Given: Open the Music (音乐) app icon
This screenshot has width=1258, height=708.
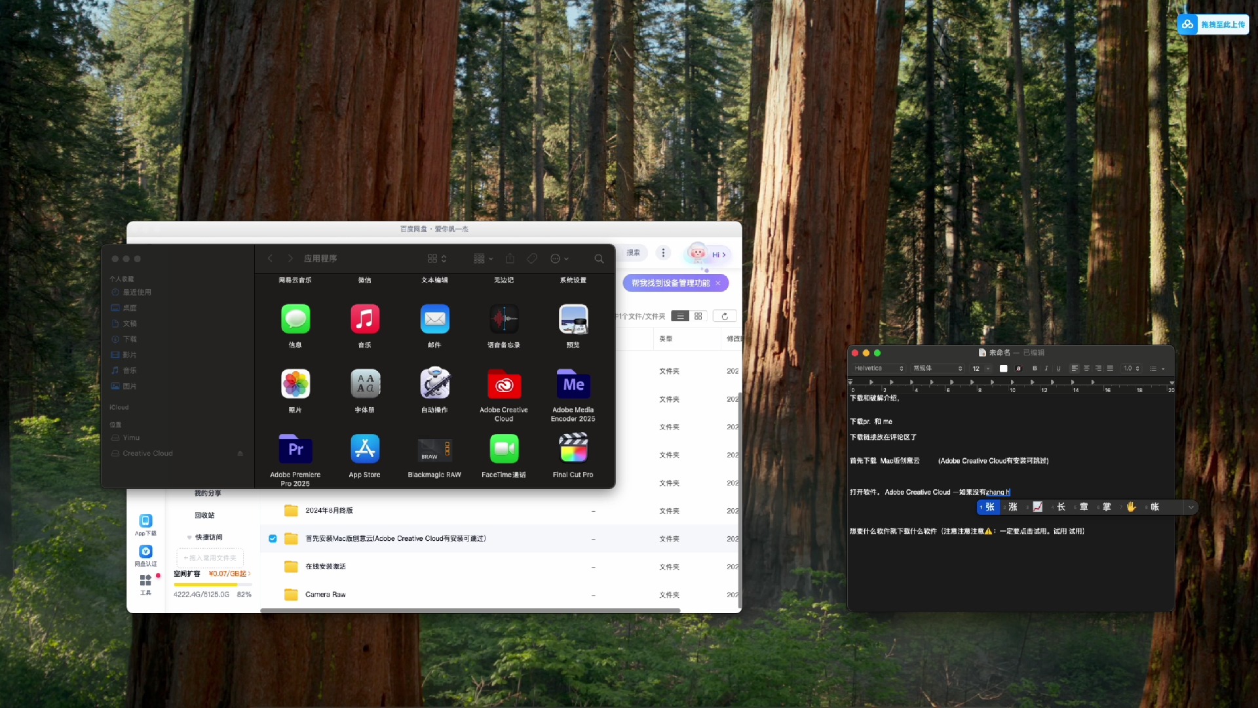Looking at the screenshot, I should (x=365, y=319).
